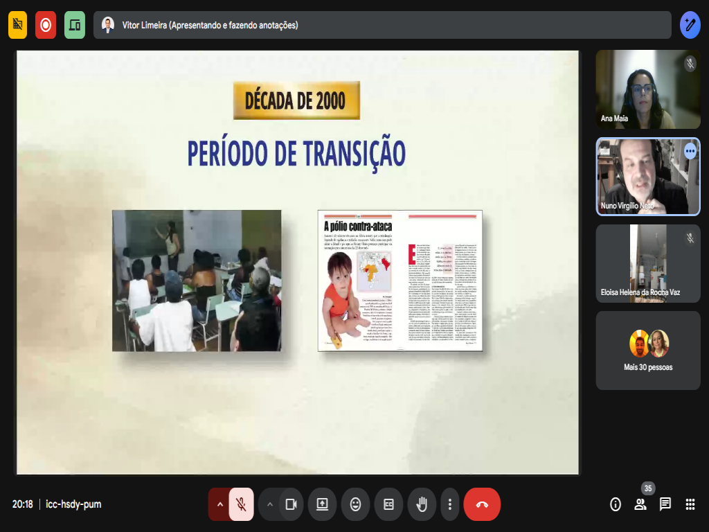Click the red recording indicator icon
709x532 pixels.
[x=46, y=25]
